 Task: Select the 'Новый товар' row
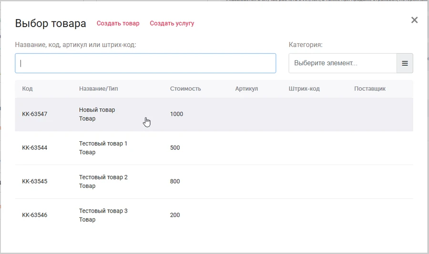97,114
